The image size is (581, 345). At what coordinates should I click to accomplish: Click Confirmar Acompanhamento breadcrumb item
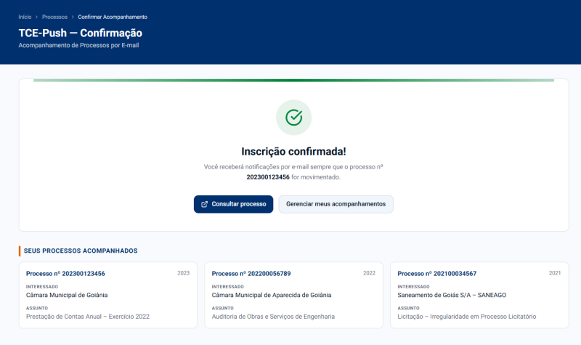coord(113,17)
